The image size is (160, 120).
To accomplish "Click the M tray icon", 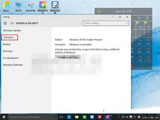I will (x=139, y=117).
